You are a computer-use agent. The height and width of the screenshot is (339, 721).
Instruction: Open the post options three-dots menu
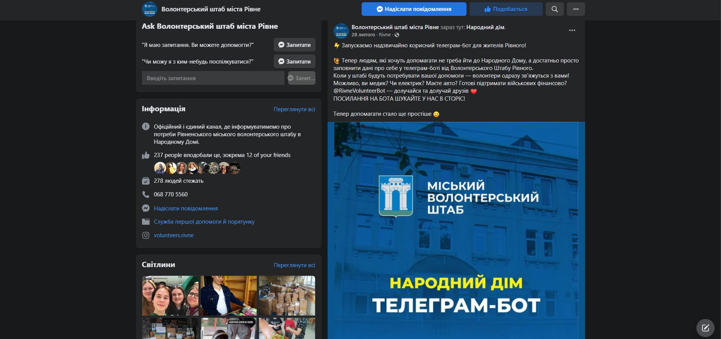click(572, 30)
